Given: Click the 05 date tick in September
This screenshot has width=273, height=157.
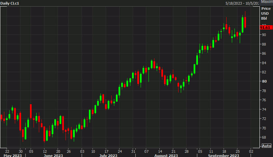Looking at the screenshot, I should tap(200, 151).
